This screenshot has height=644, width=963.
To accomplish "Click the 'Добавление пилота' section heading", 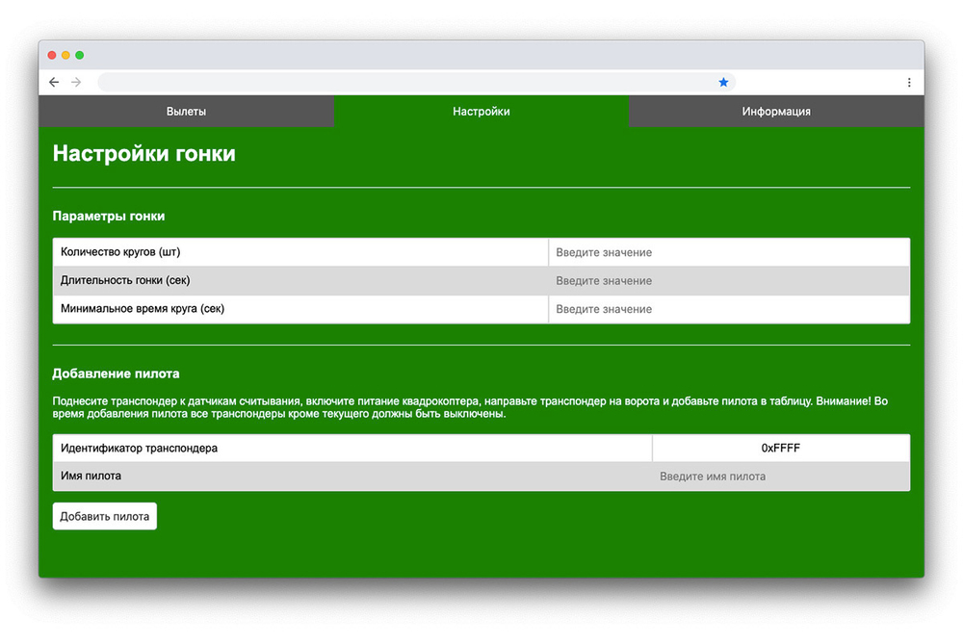I will tap(116, 374).
